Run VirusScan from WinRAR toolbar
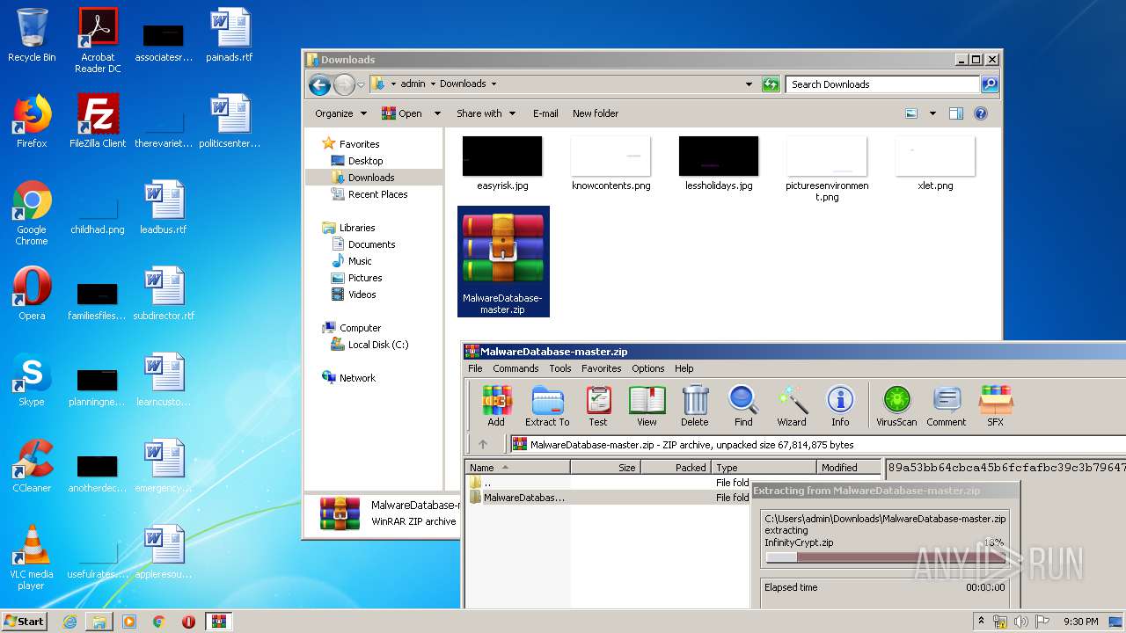The image size is (1126, 633). (896, 406)
